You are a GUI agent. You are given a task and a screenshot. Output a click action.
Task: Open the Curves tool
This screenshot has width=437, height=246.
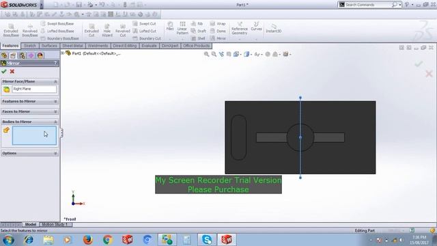pos(256,26)
